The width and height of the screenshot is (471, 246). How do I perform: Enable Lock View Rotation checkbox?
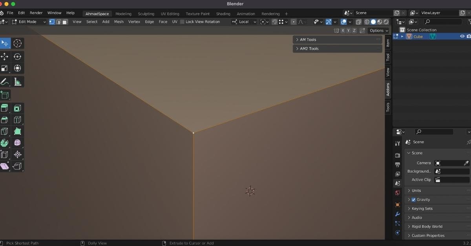pos(182,22)
